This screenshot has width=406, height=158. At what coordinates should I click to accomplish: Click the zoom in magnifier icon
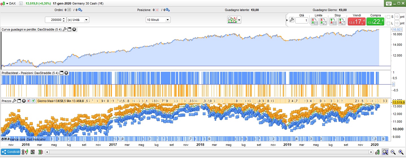(401, 152)
